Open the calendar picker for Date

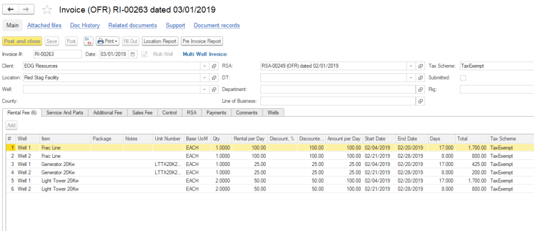132,54
